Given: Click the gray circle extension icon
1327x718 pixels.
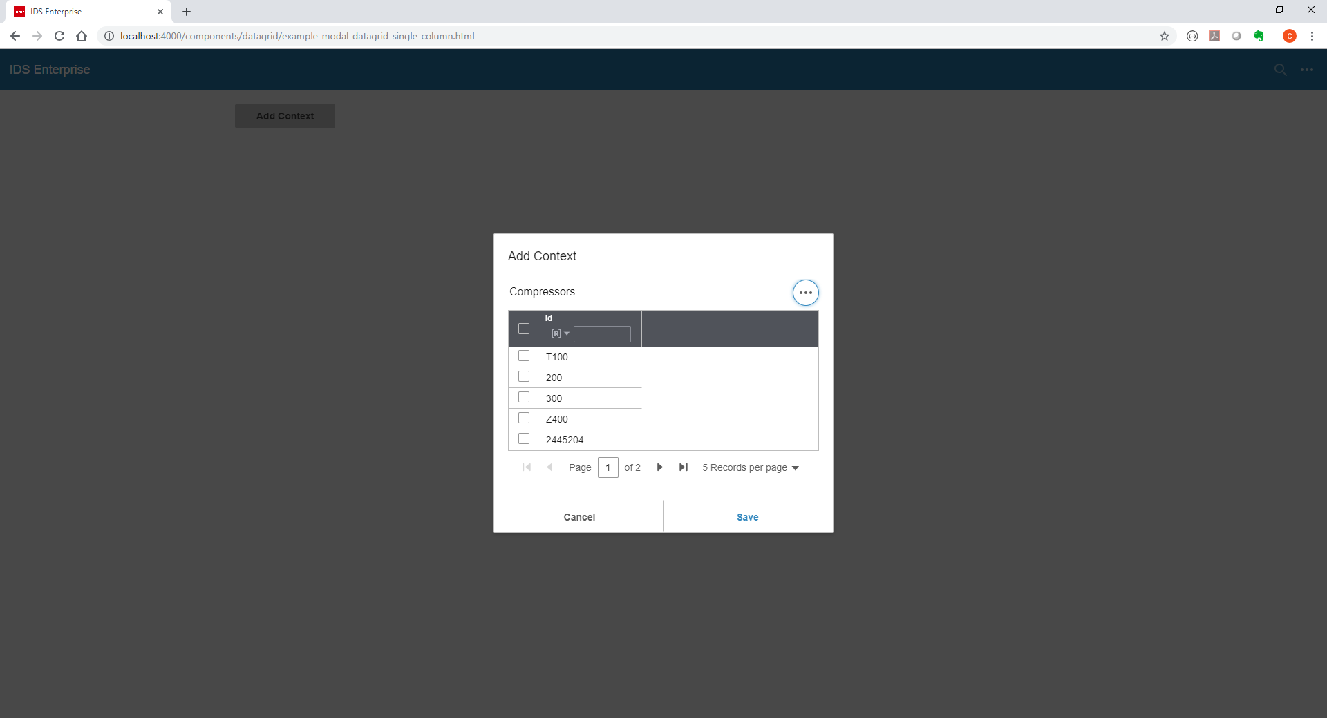Looking at the screenshot, I should click(x=1236, y=36).
